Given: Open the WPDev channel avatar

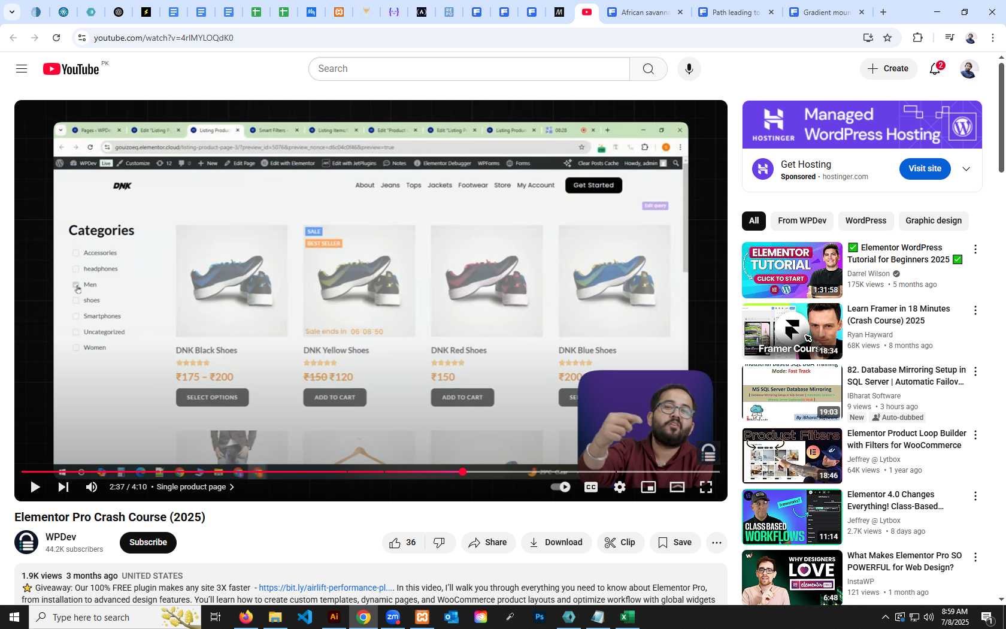Looking at the screenshot, I should point(26,543).
